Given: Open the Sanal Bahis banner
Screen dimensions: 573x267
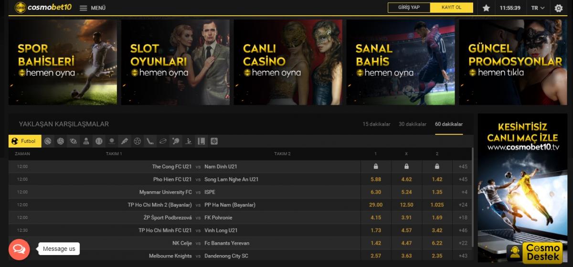Looking at the screenshot, I should tap(401, 62).
